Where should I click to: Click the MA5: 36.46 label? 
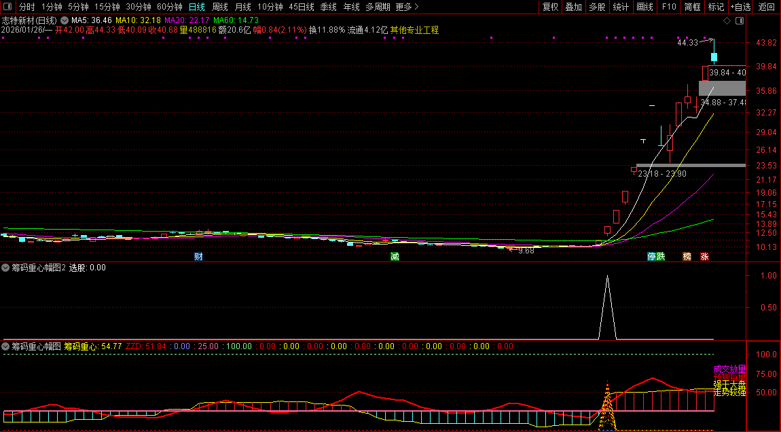(91, 20)
